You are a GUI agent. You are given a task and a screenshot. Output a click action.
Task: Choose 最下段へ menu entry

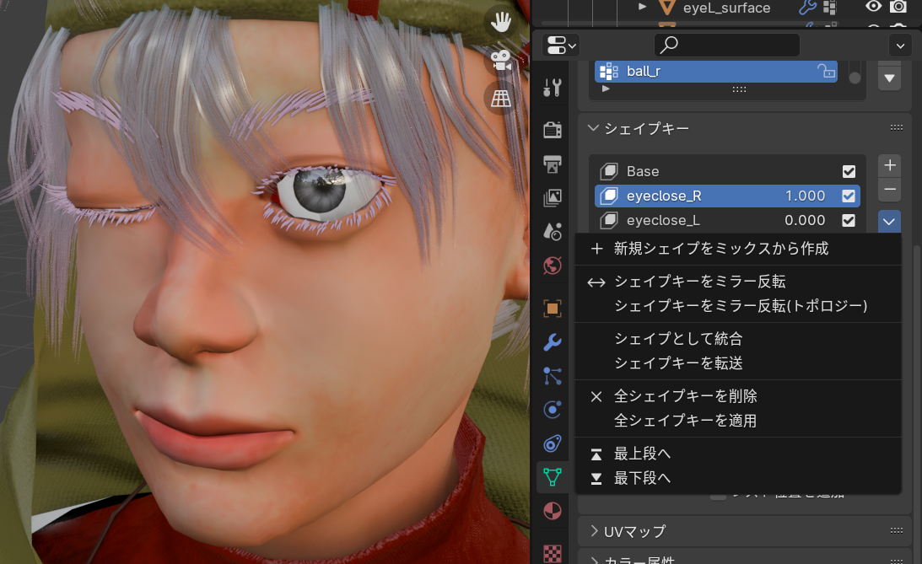point(738,478)
